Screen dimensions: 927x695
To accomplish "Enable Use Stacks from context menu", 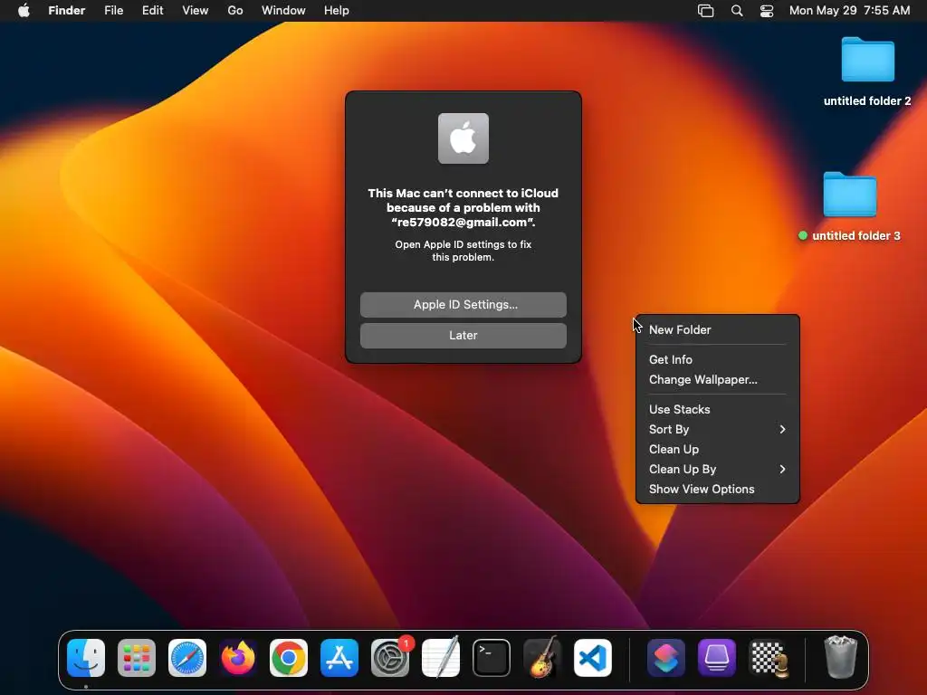I will [x=717, y=409].
